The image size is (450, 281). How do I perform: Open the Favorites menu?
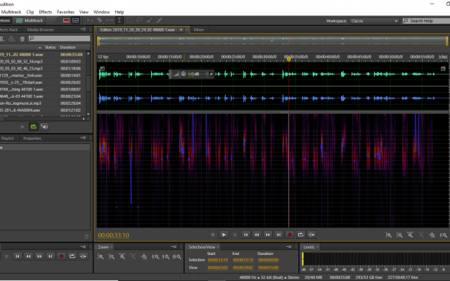(65, 12)
